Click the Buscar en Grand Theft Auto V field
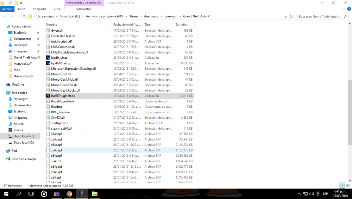The width and height of the screenshot is (352, 199). point(319,17)
